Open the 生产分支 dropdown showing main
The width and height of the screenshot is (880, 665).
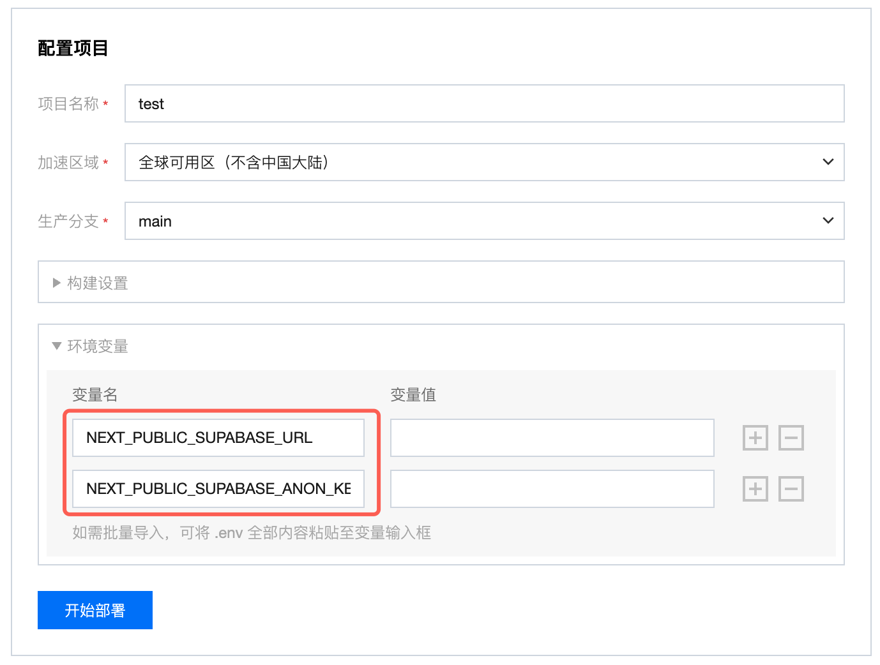tap(484, 221)
